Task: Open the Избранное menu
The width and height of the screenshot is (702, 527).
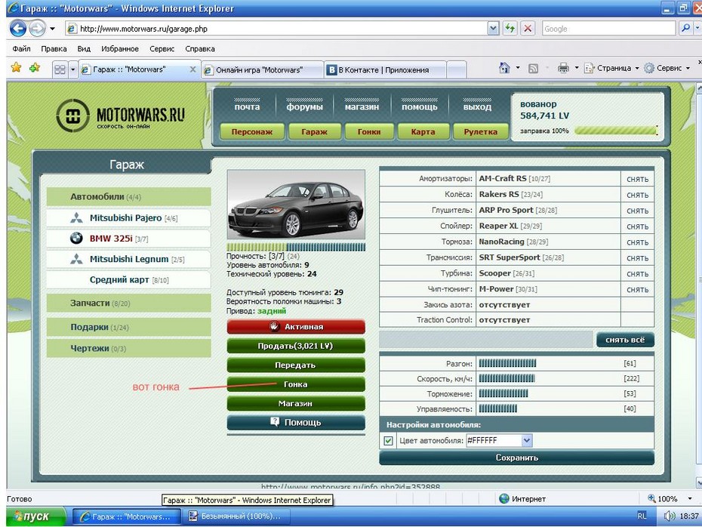Action: 120,49
